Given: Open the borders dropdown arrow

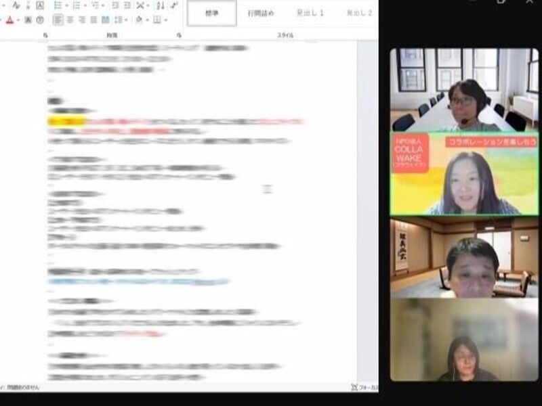Looking at the screenshot, I should click(165, 20).
